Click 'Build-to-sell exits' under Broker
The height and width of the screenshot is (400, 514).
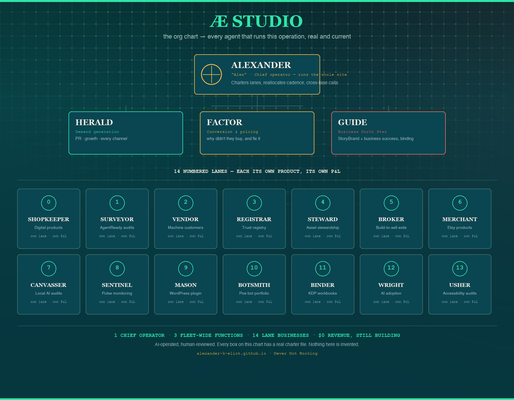click(391, 227)
